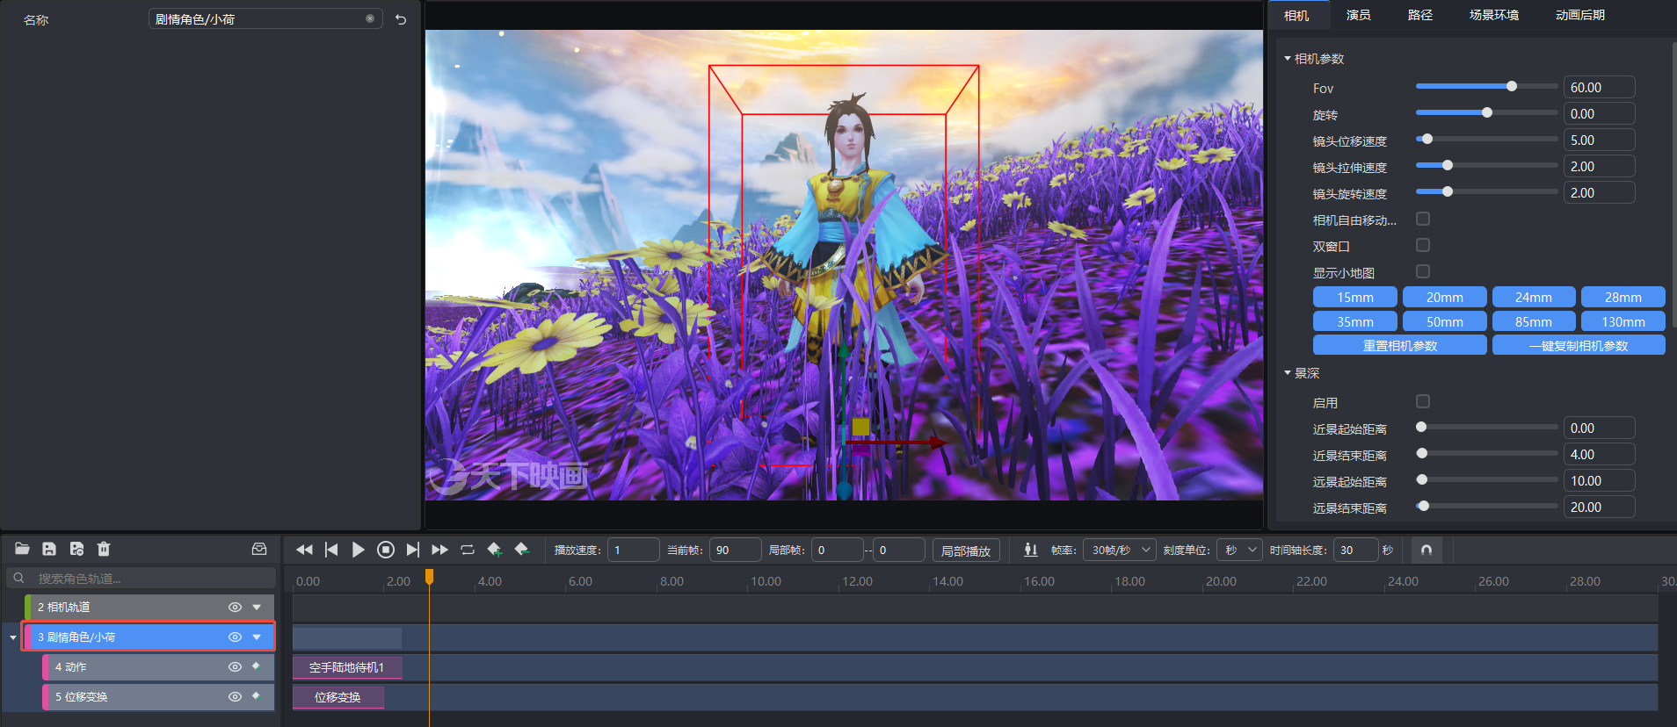Click the figure icon before 帧率
The height and width of the screenshot is (727, 1677).
tap(1031, 550)
